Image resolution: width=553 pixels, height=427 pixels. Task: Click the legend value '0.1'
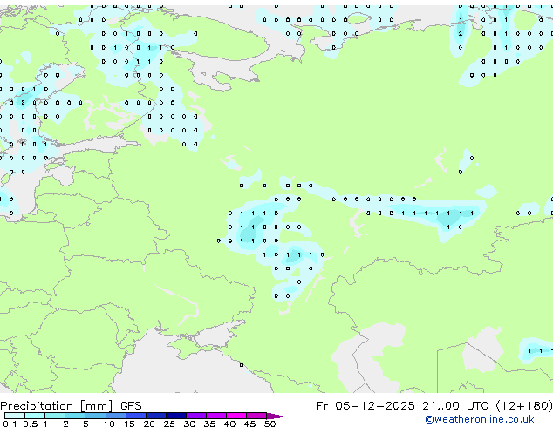(x=10, y=424)
